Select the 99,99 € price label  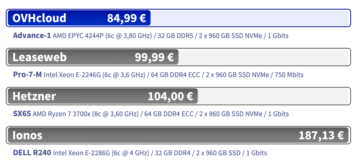click(154, 57)
